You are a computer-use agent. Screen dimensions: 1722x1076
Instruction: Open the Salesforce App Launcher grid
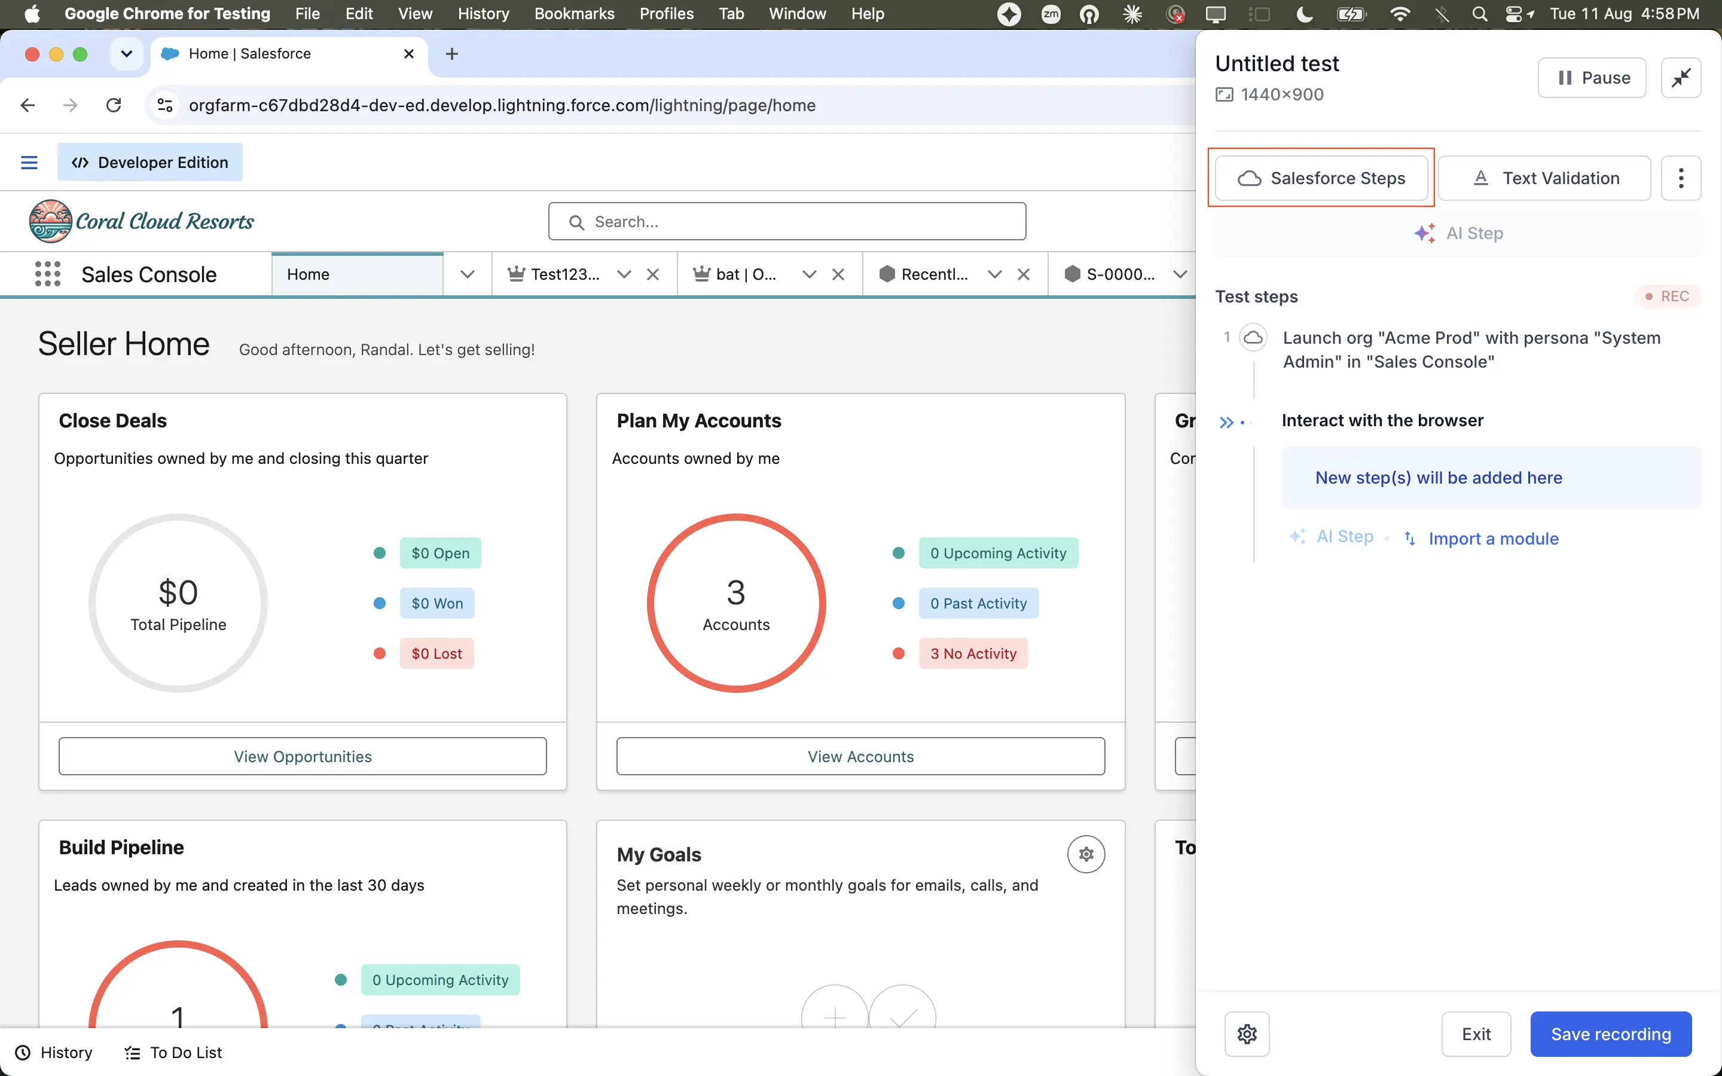48,274
